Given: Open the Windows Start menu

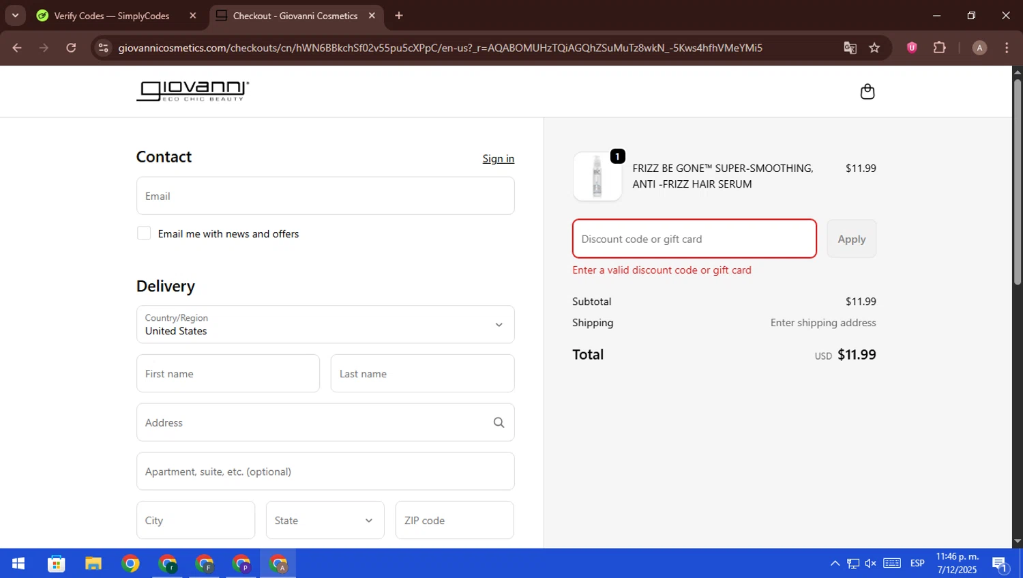Looking at the screenshot, I should pos(18,564).
